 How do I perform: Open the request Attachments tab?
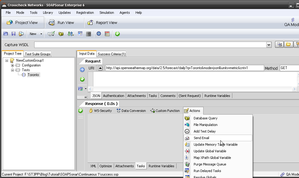137,96
